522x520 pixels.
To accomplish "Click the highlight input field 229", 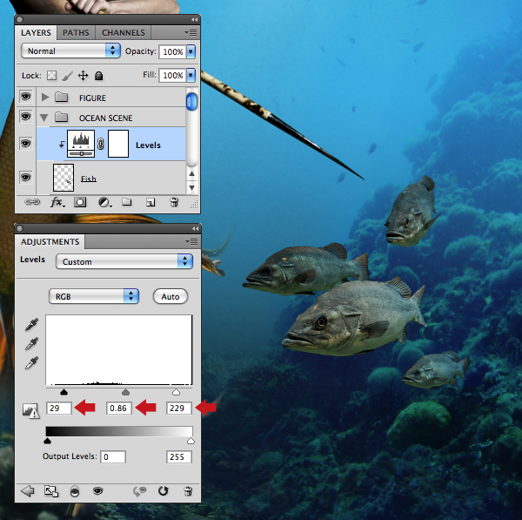I will (179, 409).
